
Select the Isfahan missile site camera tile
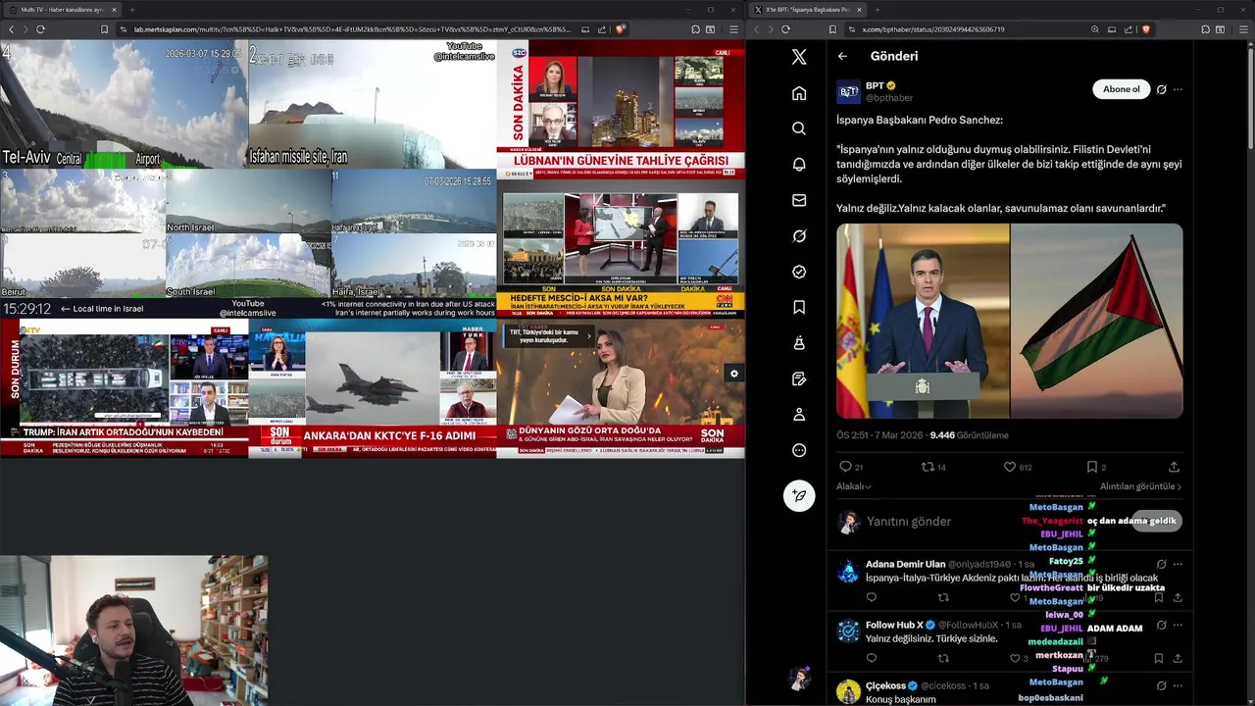(x=373, y=104)
